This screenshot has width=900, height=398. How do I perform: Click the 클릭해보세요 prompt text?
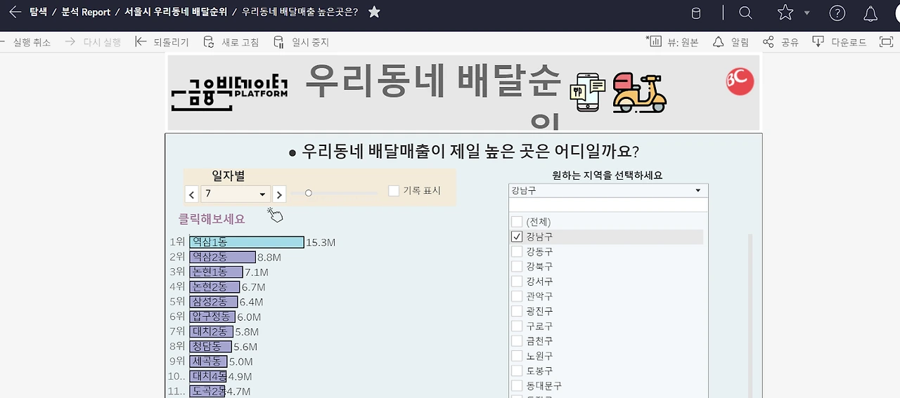pos(212,219)
